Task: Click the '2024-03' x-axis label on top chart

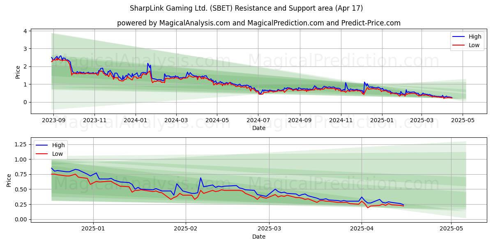Action: [x=176, y=121]
